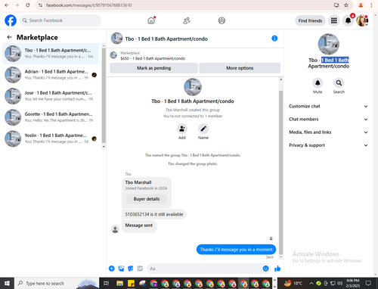The image size is (378, 289).
Task: Open Buyer details for Tbo Marshall
Action: [x=147, y=199]
